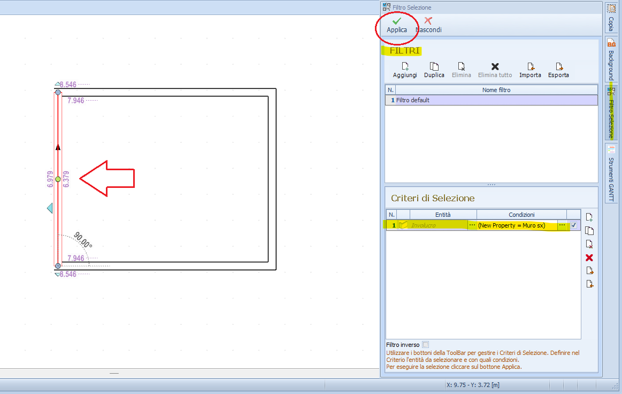Add new selection criterion icon

tap(589, 217)
